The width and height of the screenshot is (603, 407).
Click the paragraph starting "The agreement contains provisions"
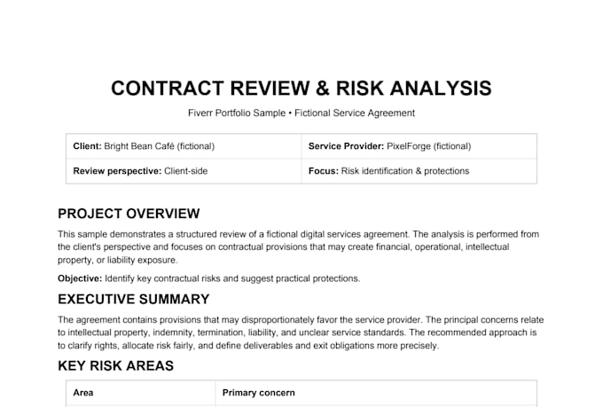pos(301,333)
